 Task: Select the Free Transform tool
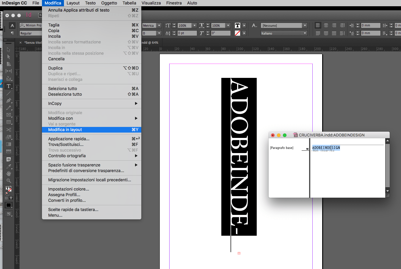coord(9,137)
